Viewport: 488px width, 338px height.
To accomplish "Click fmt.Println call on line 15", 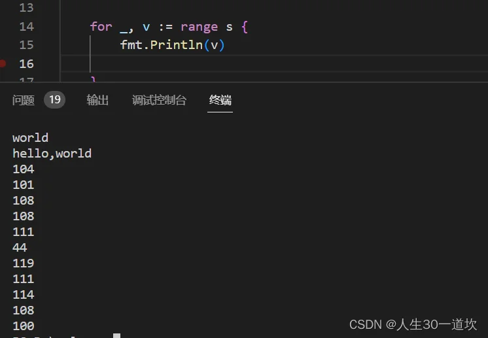I will coord(173,45).
